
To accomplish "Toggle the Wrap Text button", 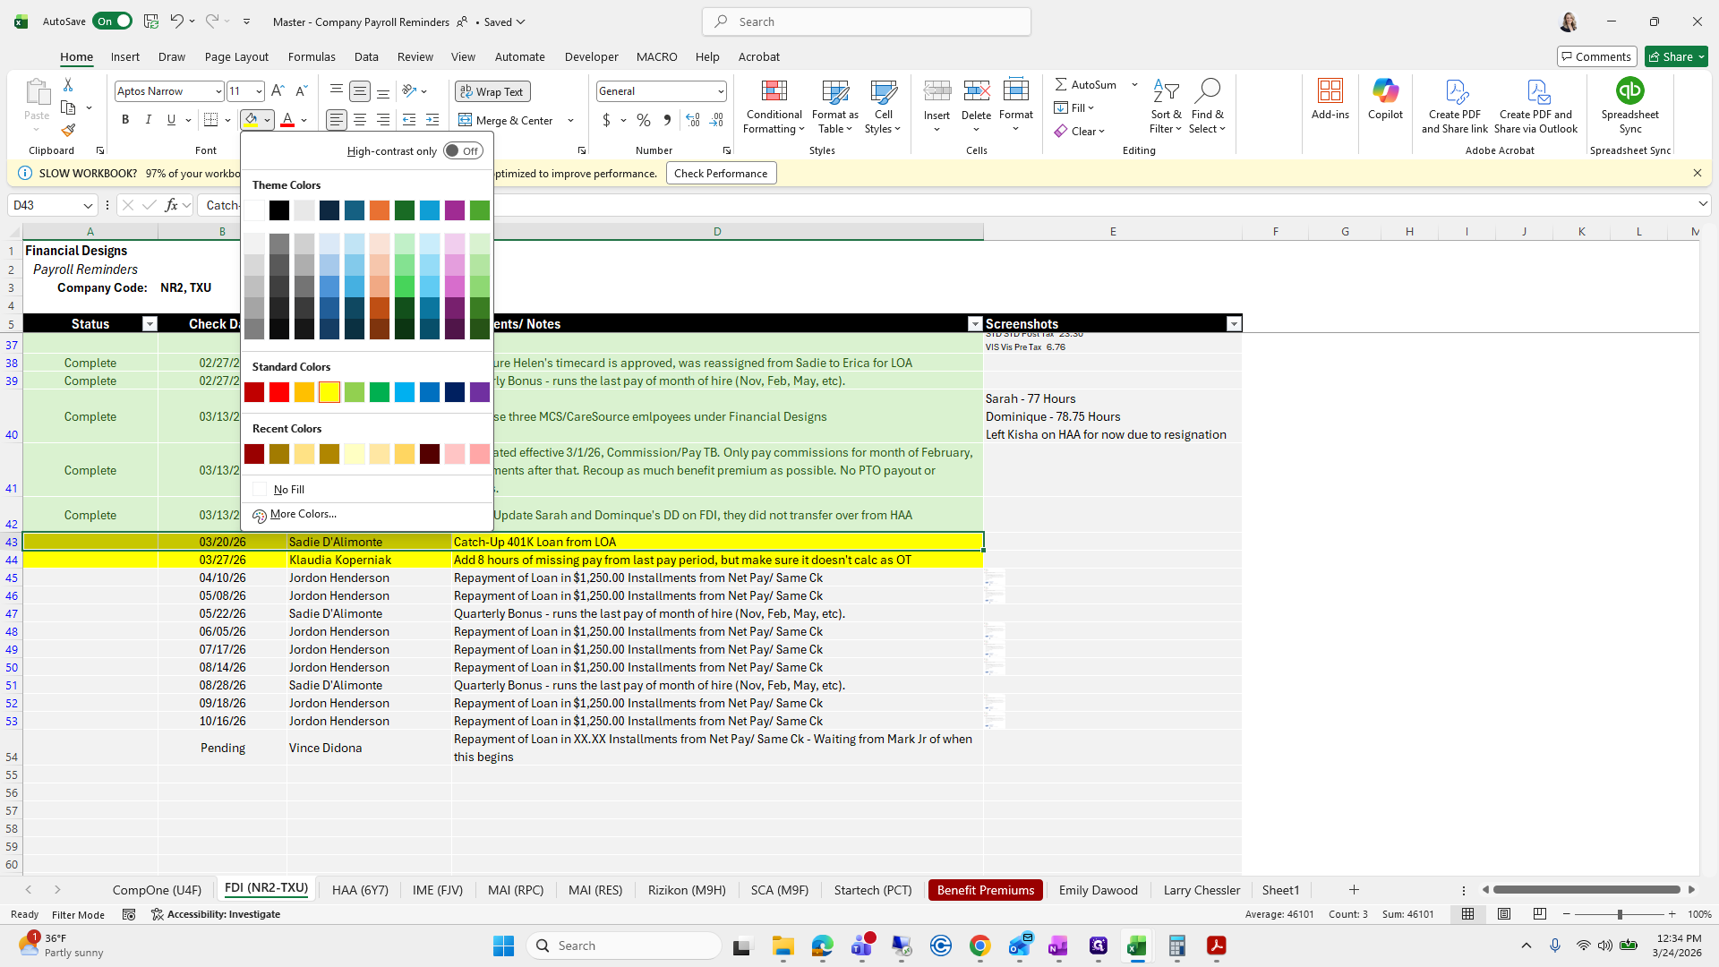I will pyautogui.click(x=492, y=91).
